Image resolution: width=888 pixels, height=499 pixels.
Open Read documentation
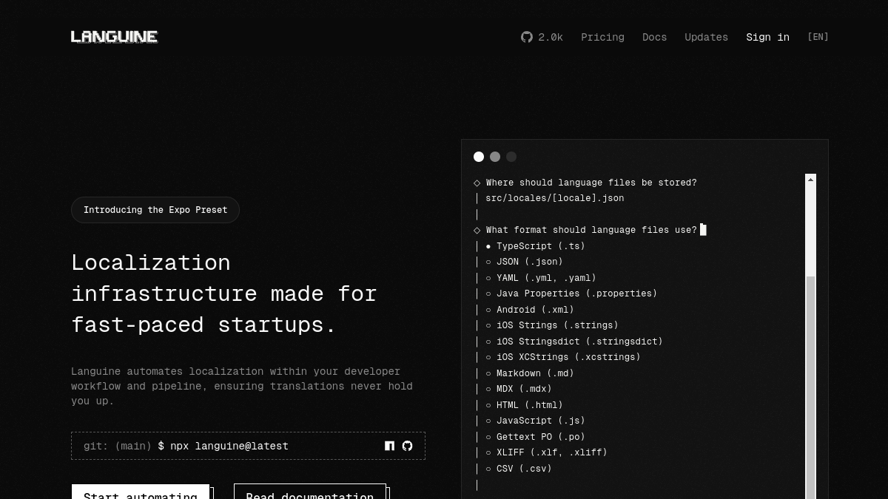310,492
